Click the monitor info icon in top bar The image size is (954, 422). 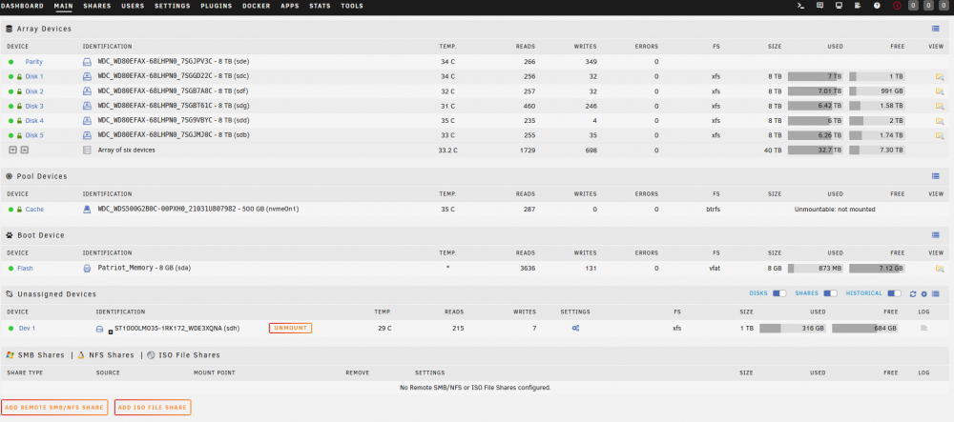click(839, 6)
